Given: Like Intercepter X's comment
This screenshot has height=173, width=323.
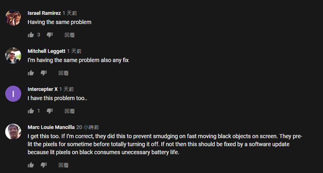Looking at the screenshot, I should pos(31,111).
